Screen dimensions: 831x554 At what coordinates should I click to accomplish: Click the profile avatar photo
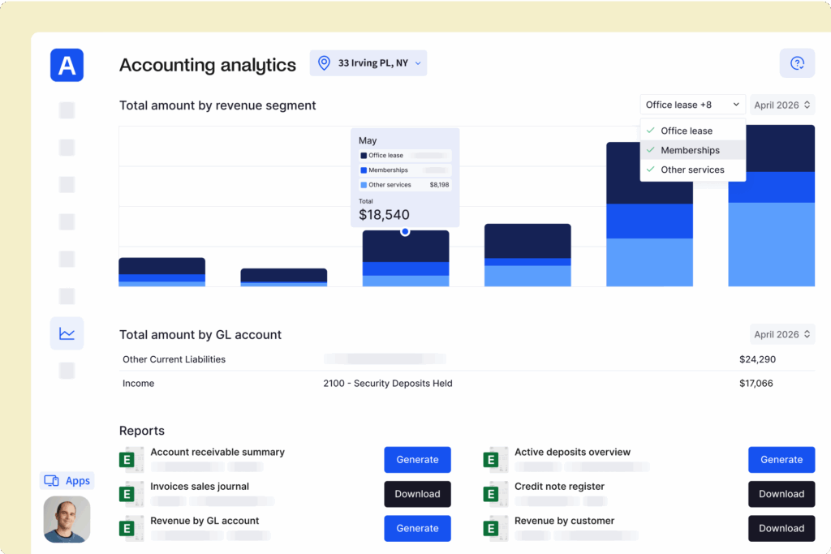pos(67,519)
